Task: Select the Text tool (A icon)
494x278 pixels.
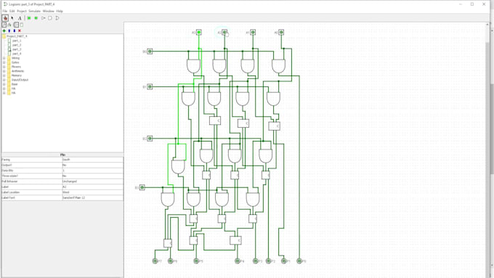Action: [20, 18]
